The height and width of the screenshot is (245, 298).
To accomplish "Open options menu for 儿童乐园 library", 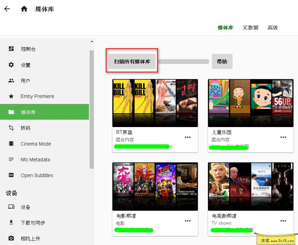I will pyautogui.click(x=283, y=138).
